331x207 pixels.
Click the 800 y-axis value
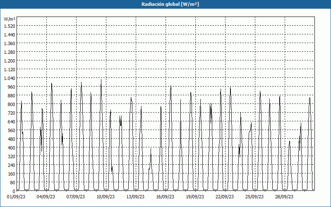click(x=12, y=104)
